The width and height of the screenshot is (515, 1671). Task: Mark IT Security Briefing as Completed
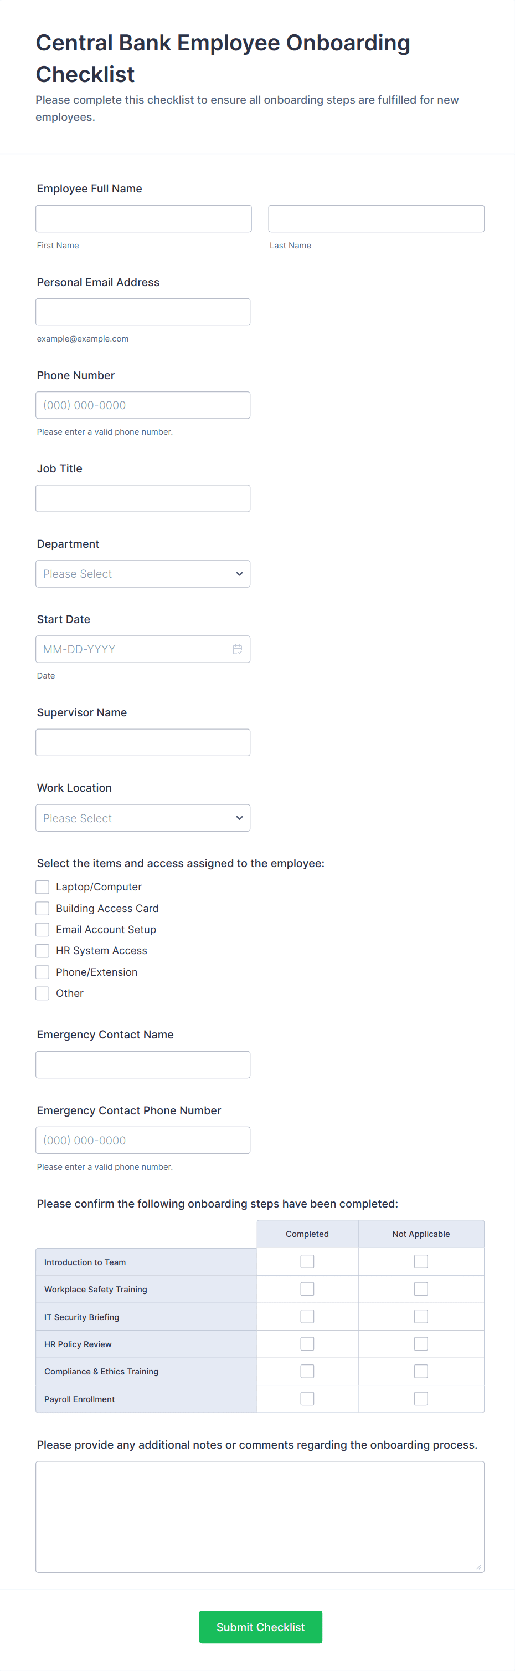coord(307,1316)
